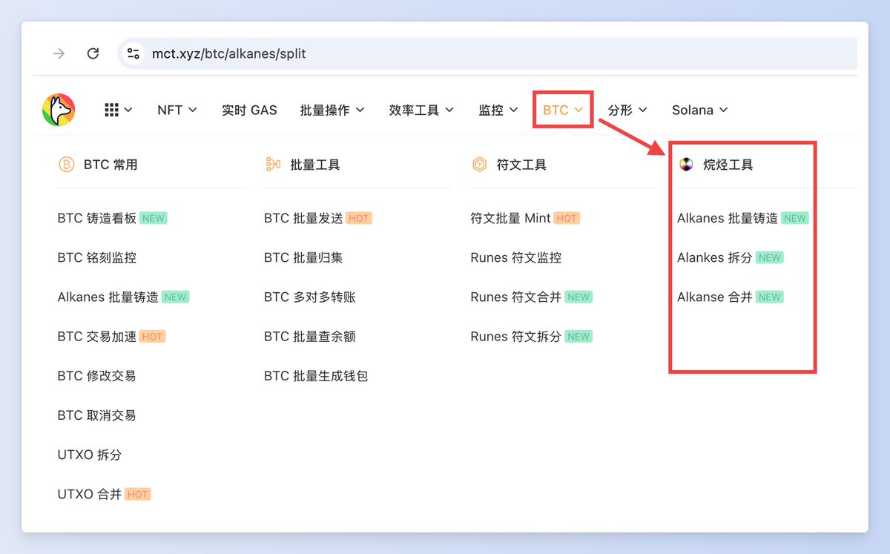Open Runes 符文监控 link
This screenshot has height=554, width=890.
[x=516, y=257]
